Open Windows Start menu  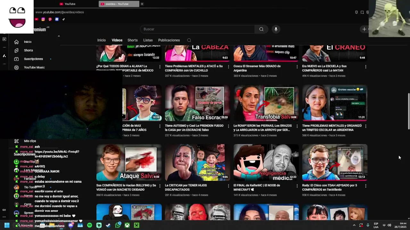click(7, 225)
